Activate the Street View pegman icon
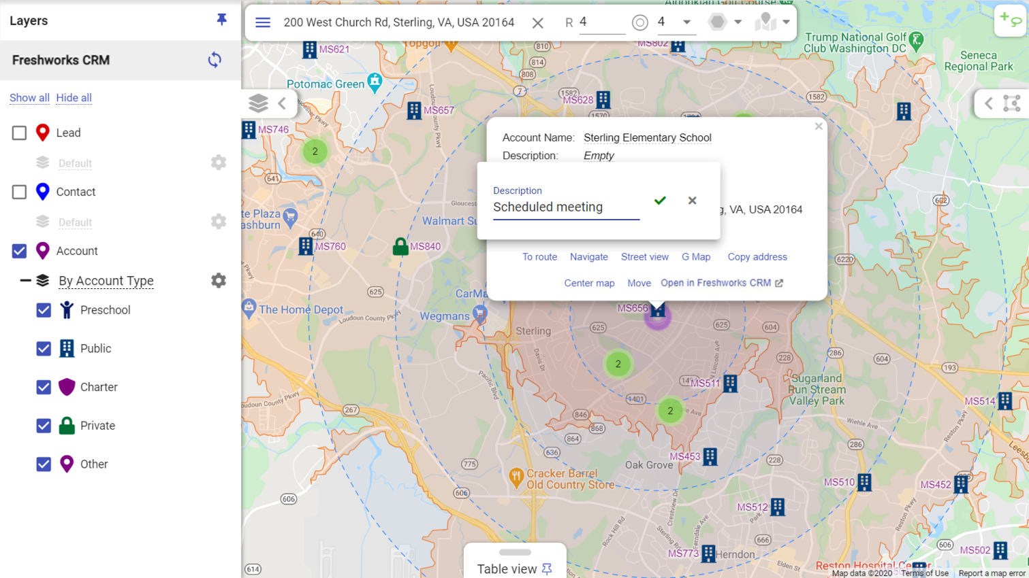The width and height of the screenshot is (1029, 578). click(x=765, y=21)
